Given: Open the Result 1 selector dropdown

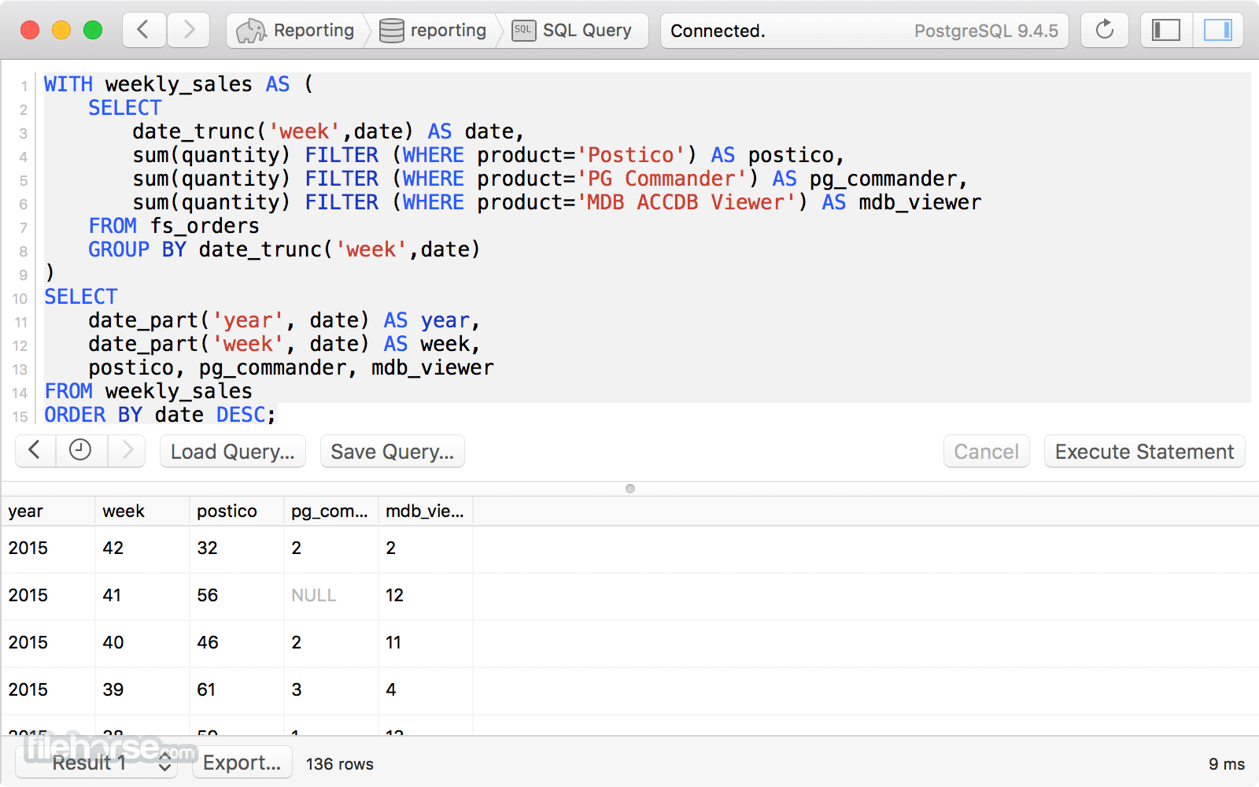Looking at the screenshot, I should [96, 763].
